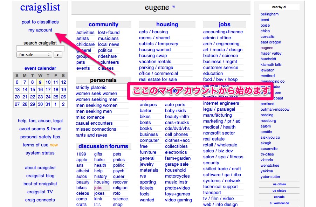Open the discussion forums heading
Image resolution: width=316 pixels, height=207 pixels.
click(103, 146)
